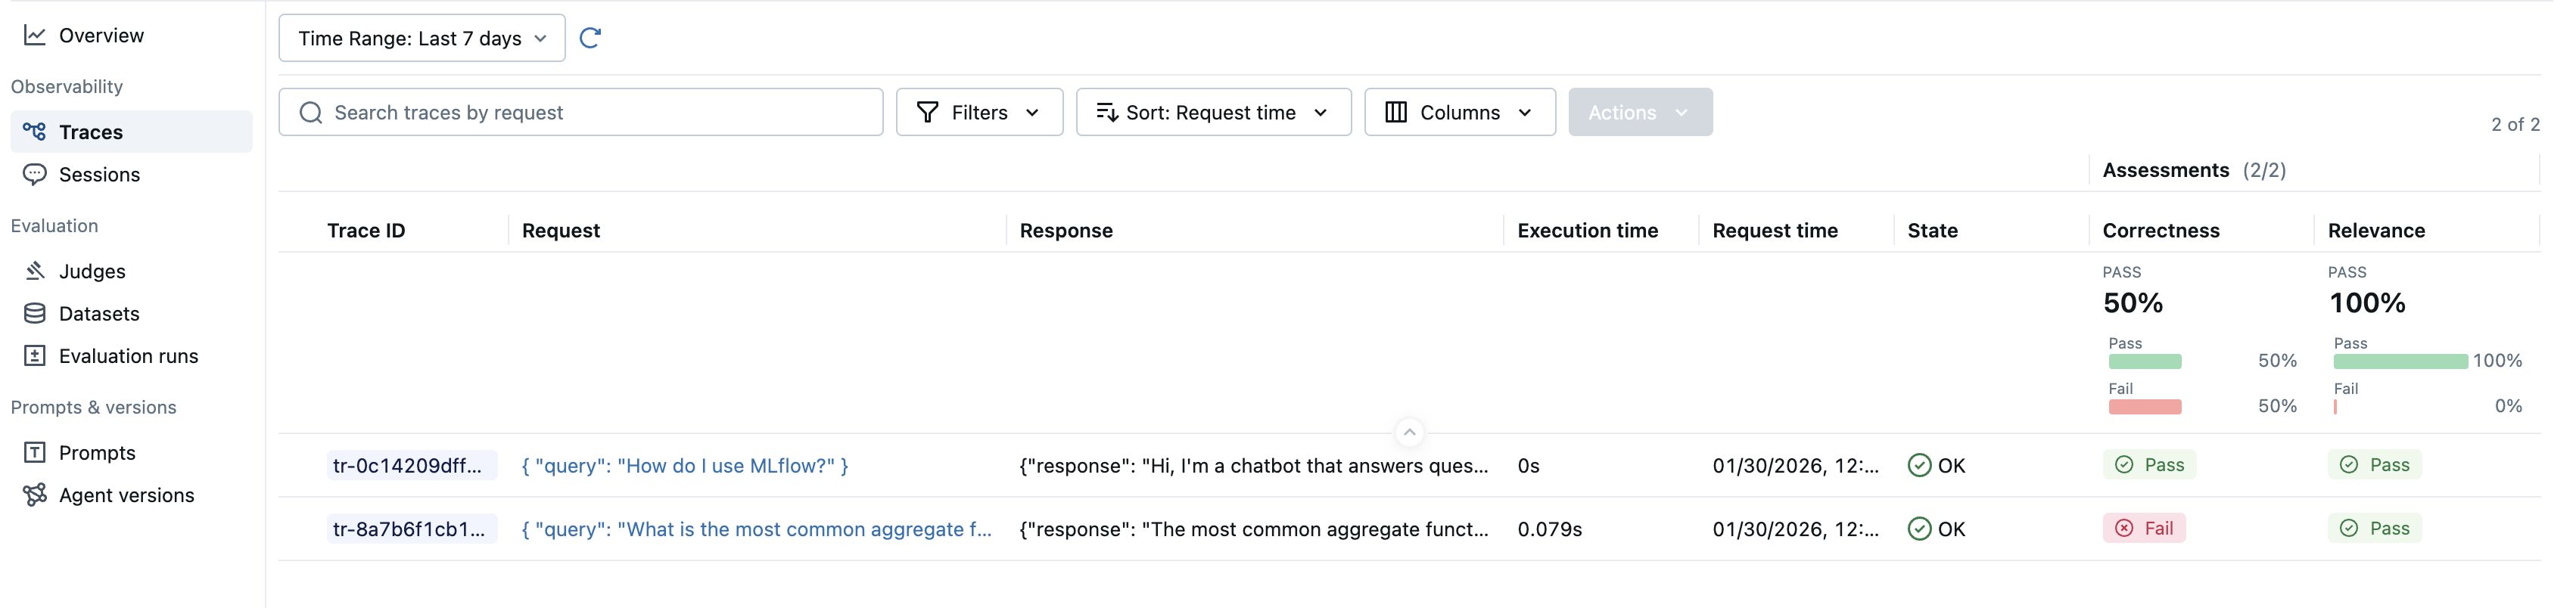Viewport: 2576px width, 608px height.
Task: Click the Judges gavel icon
Action: (x=33, y=270)
